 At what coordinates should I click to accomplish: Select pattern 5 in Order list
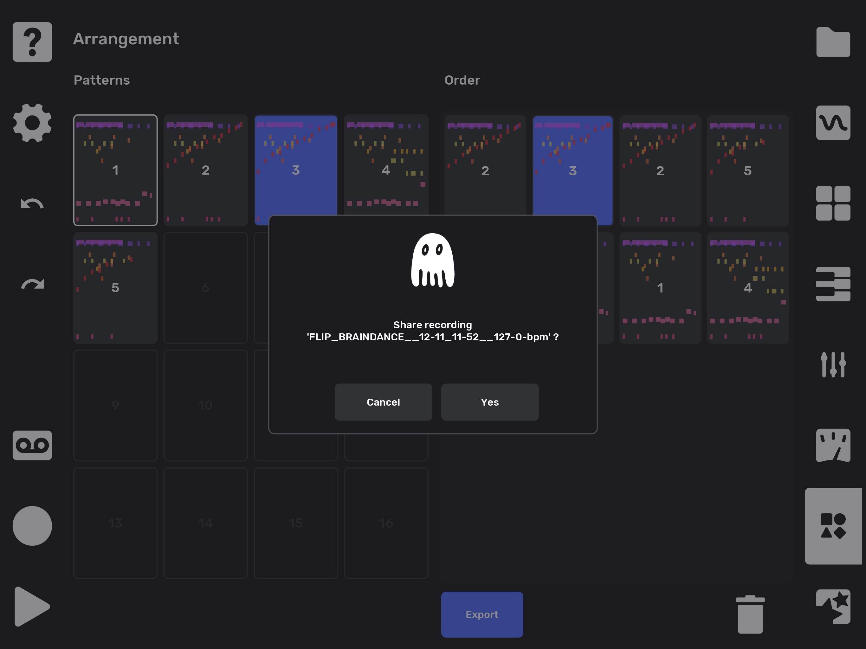click(x=748, y=171)
